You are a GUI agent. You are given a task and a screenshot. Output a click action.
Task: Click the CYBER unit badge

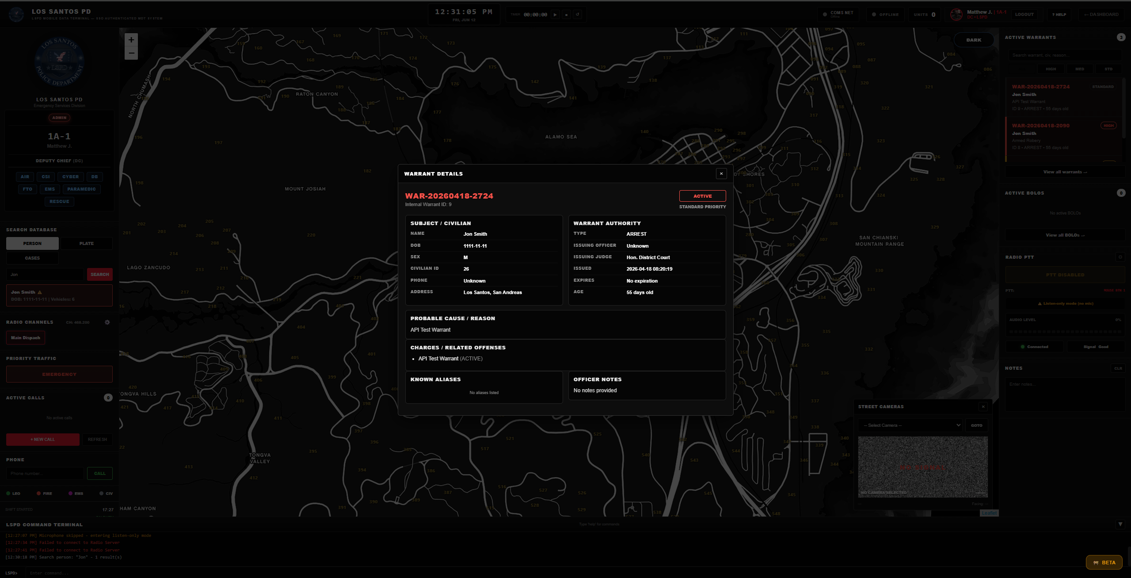click(x=70, y=176)
